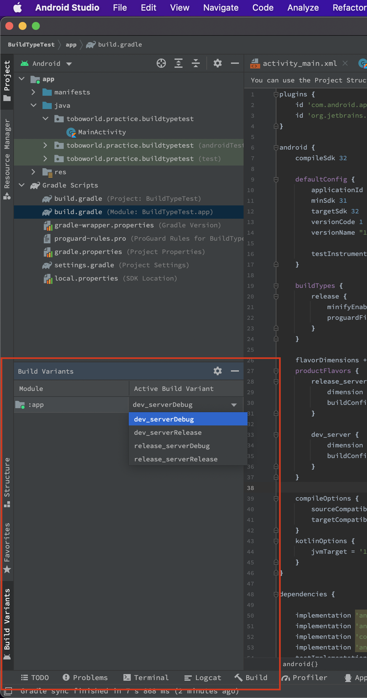Open the Logcat tool window
The image size is (367, 698).
point(203,677)
